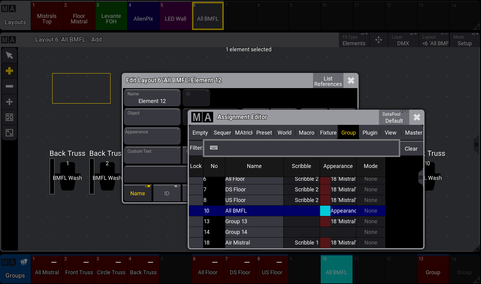The image size is (481, 284).
Task: Click the Appearance column header
Action: (338, 166)
